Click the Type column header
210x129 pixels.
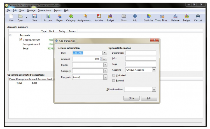pos(44,31)
